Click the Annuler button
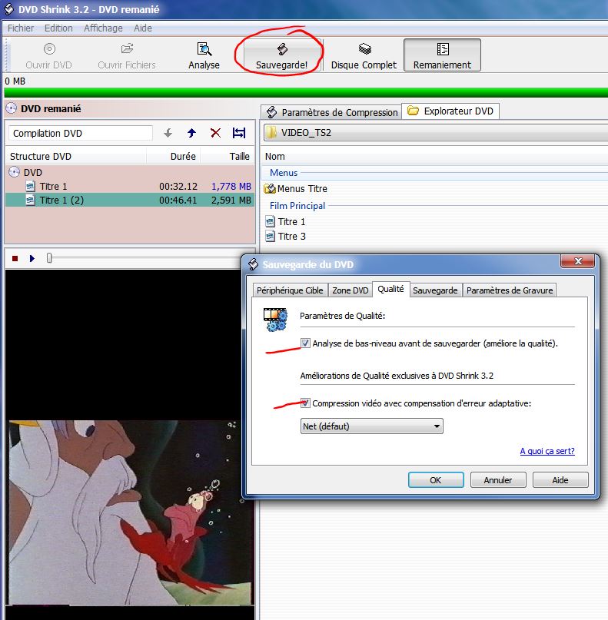The image size is (608, 620). pyautogui.click(x=498, y=480)
